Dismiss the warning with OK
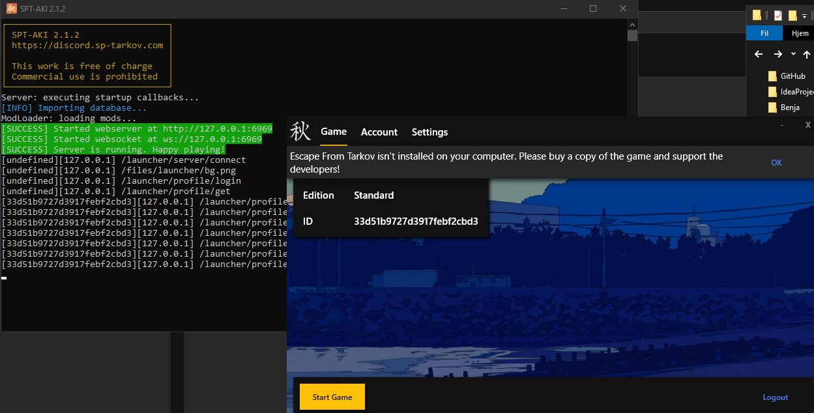 776,162
